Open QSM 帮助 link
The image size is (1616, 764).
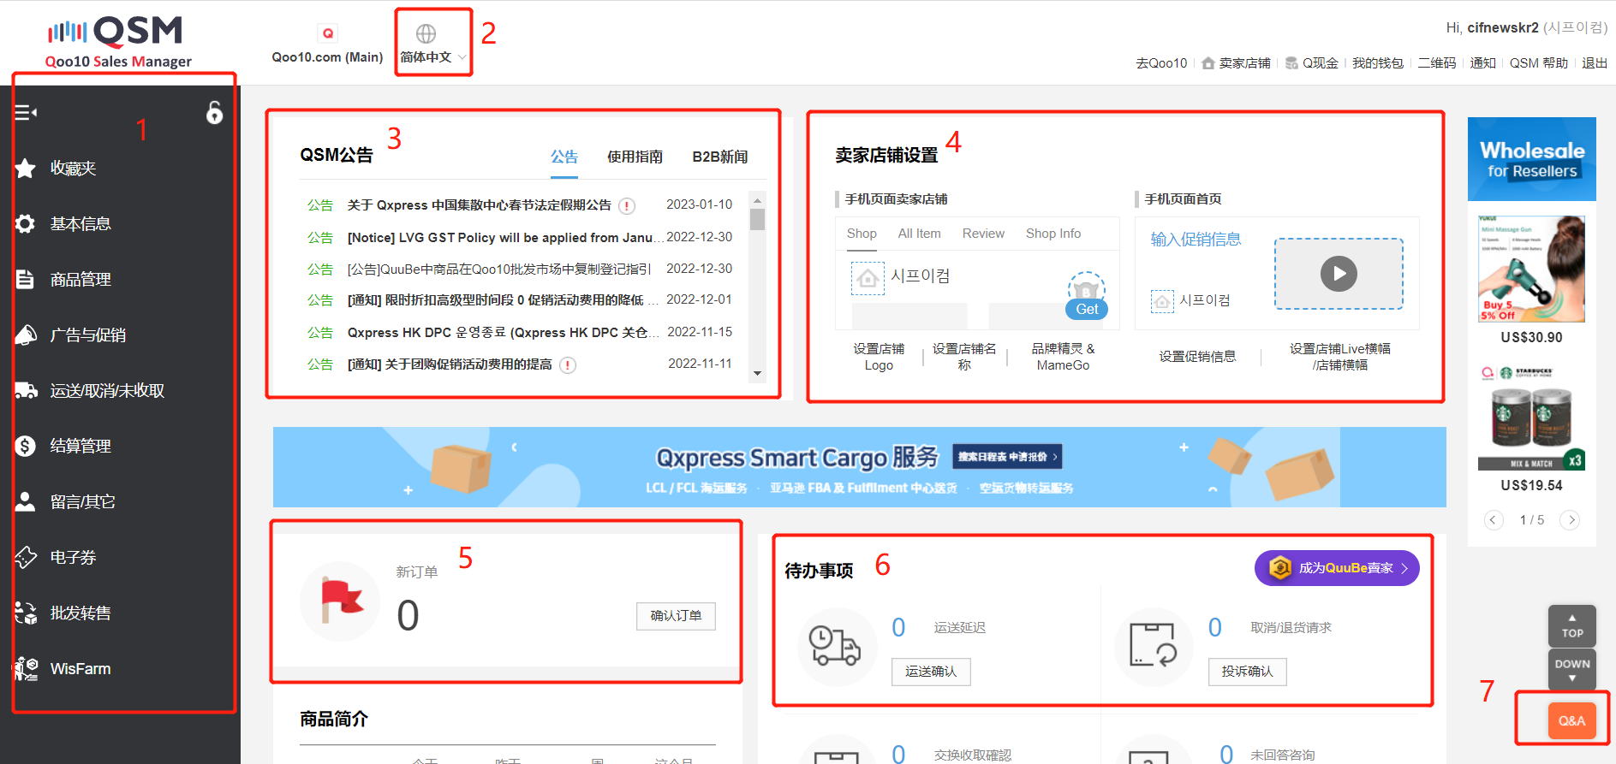tap(1538, 63)
